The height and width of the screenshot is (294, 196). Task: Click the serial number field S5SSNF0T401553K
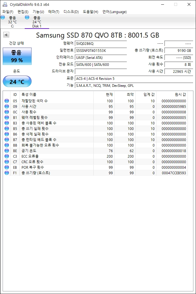pos(101,50)
